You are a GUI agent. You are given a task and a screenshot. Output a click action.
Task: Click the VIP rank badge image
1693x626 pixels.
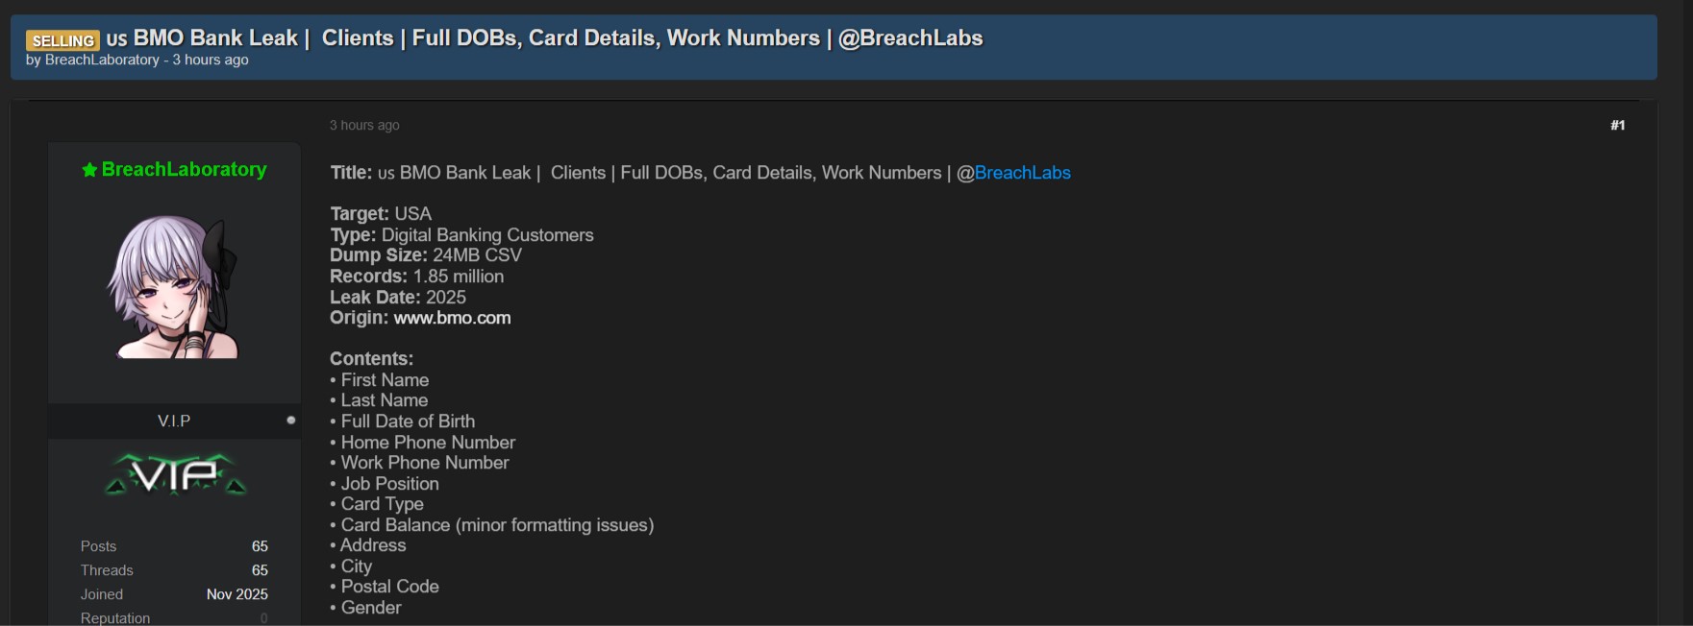click(x=175, y=474)
